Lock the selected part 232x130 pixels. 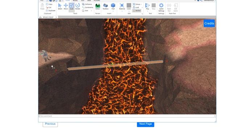pos(136,7)
